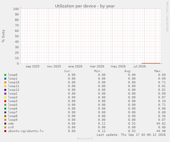Click the dark red data line on graph
Screen dimensions: 170x142
(x=151, y=63)
